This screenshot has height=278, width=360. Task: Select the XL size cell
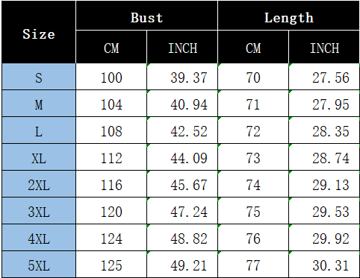39,157
